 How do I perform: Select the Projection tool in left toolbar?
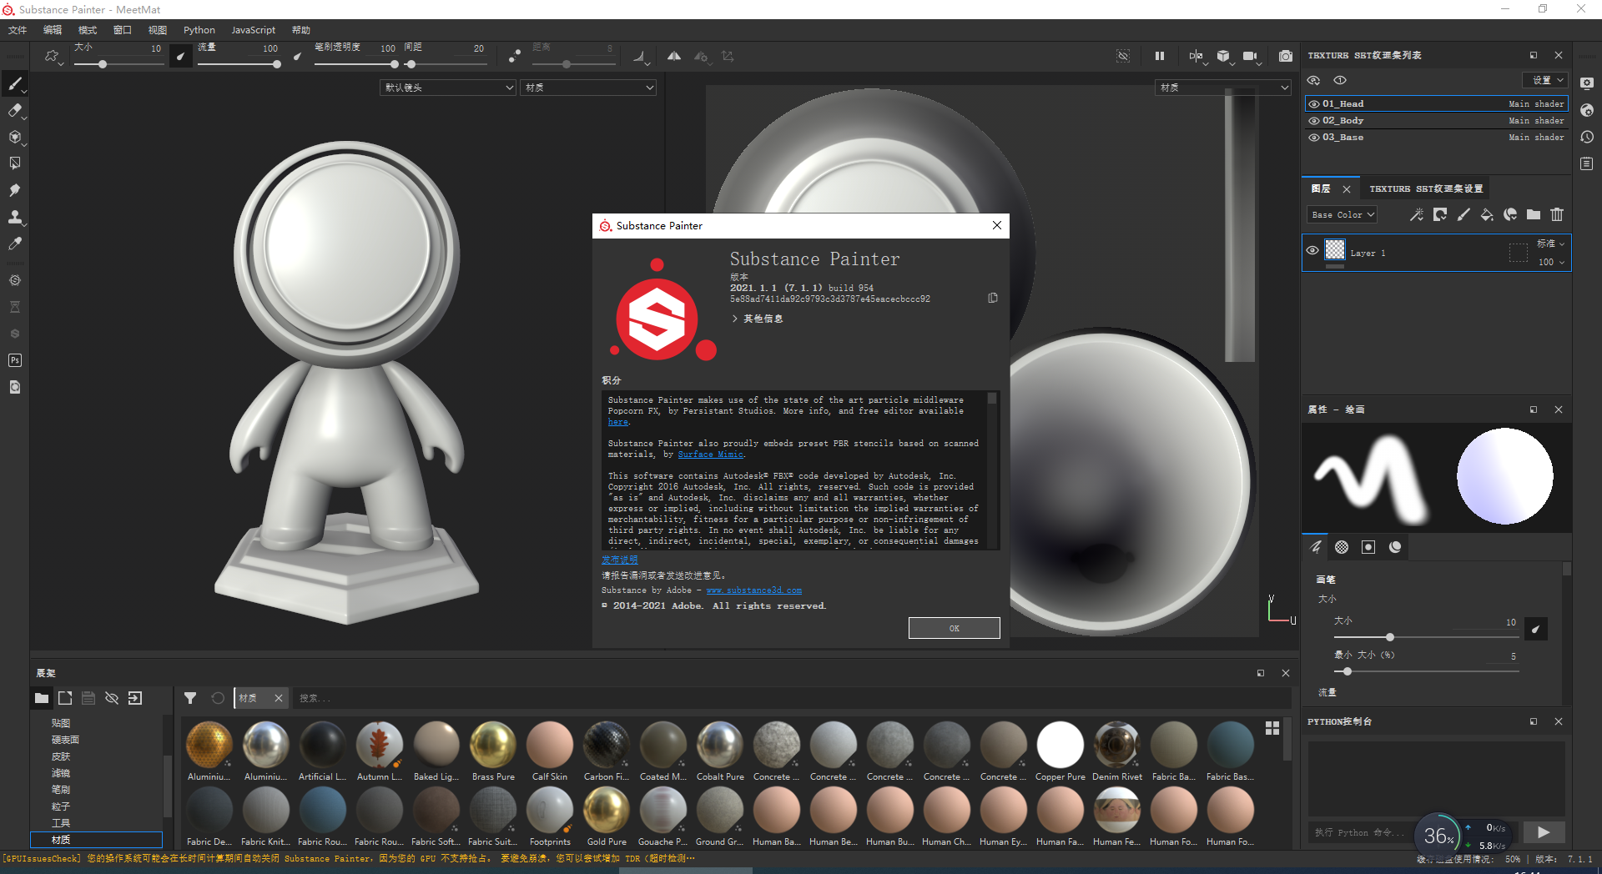[14, 137]
